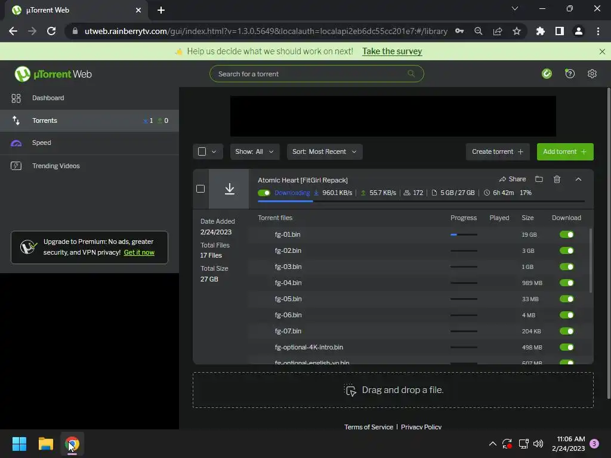This screenshot has width=611, height=458.
Task: Toggle download for fg-02.bin
Action: tap(567, 250)
